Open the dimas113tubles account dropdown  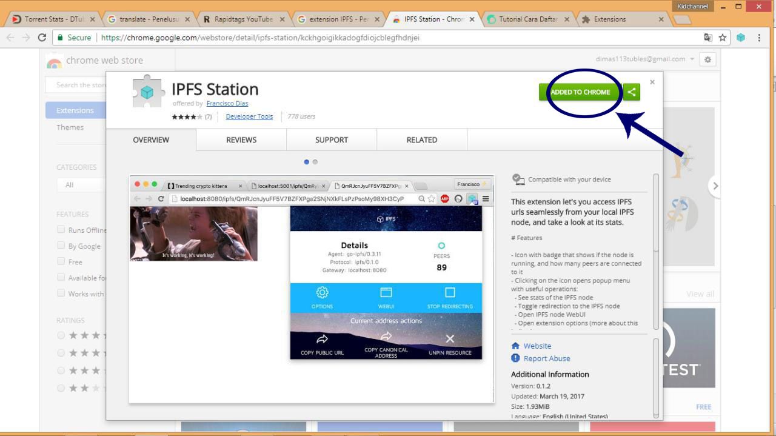pos(645,59)
